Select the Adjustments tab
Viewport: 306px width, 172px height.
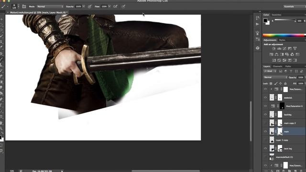[x=270, y=40]
